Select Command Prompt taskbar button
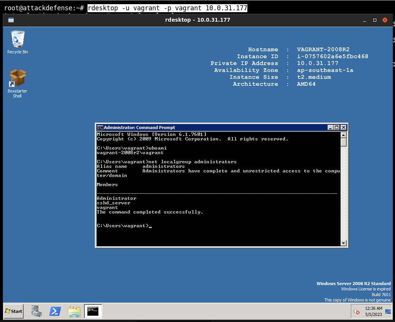395x322 pixels. click(93, 311)
